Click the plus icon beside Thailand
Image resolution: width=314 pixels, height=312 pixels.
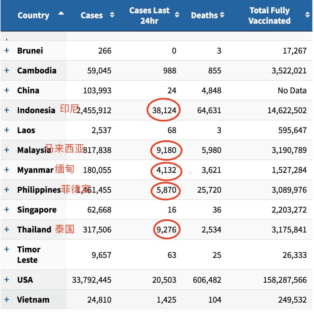7,229
